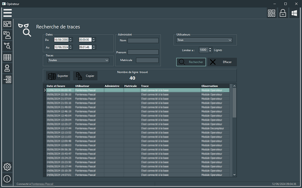The image size is (302, 188).
Task: Click the padlock lock icon
Action: tap(283, 13)
